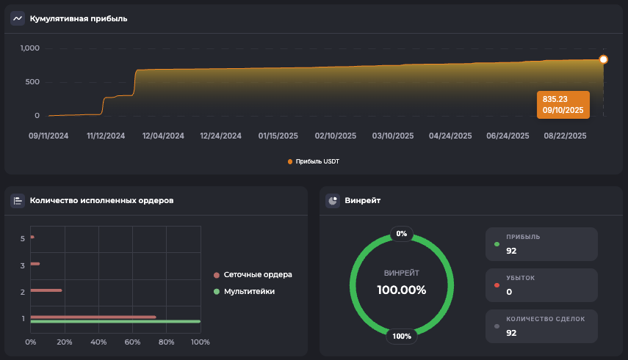Image resolution: width=628 pixels, height=360 pixels.
Task: Click the cumulative profit line-chart icon
Action: (x=18, y=18)
